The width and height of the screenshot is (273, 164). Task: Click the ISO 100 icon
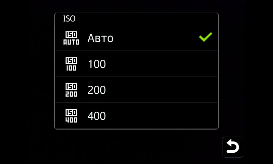point(71,64)
